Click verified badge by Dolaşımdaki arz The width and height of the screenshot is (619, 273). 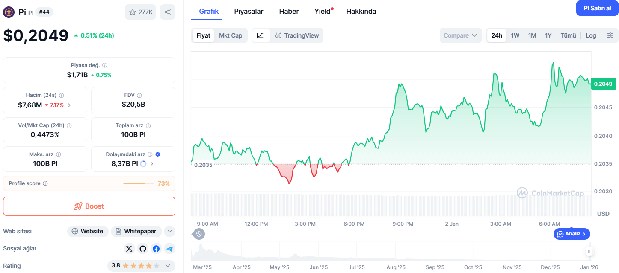tap(158, 154)
